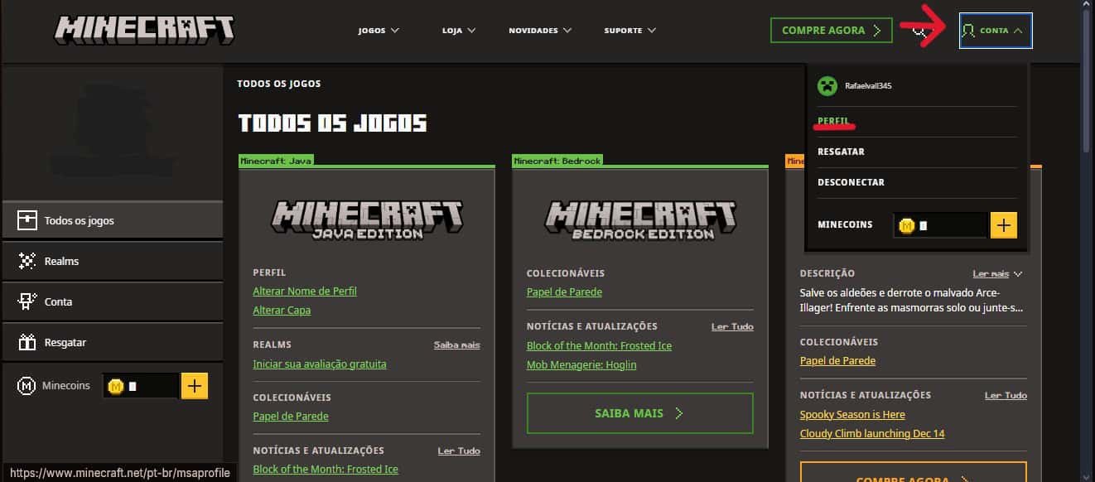
Task: Collapse the Conta account dropdown
Action: (x=996, y=31)
